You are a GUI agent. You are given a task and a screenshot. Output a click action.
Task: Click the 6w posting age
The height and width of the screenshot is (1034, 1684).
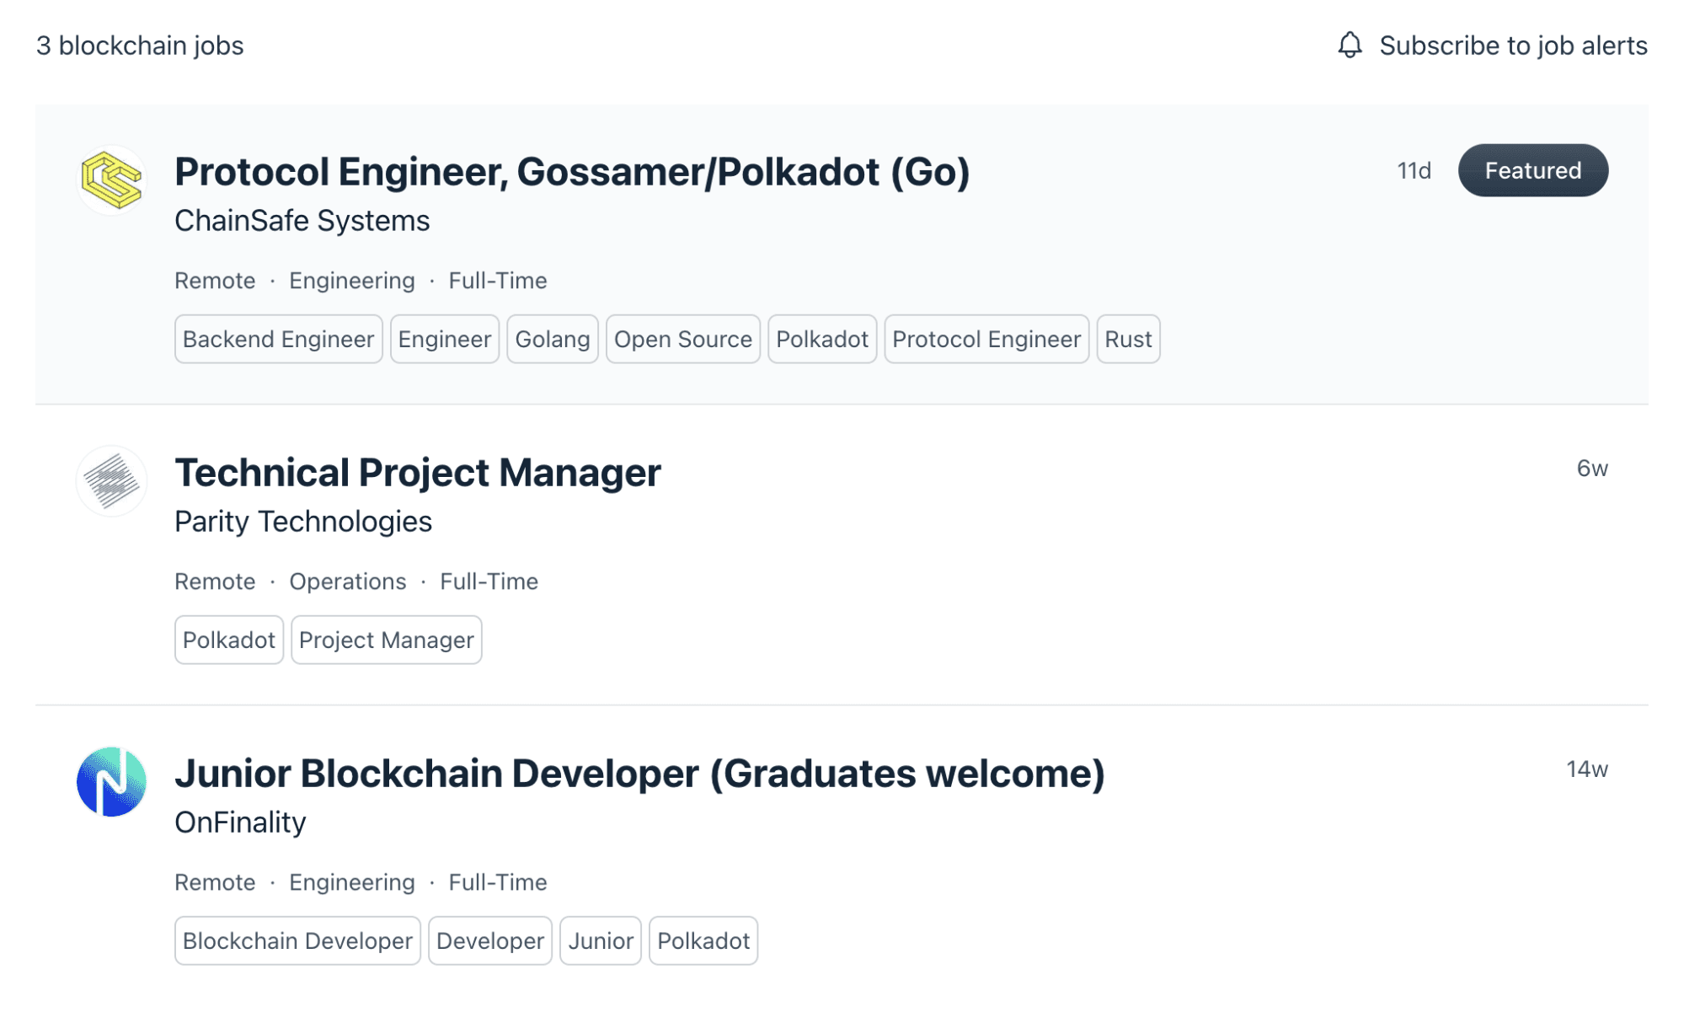pos(1592,468)
